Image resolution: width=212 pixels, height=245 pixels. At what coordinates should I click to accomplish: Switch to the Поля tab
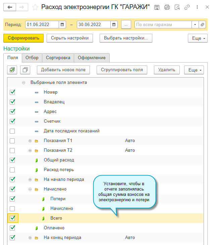pos(13,57)
